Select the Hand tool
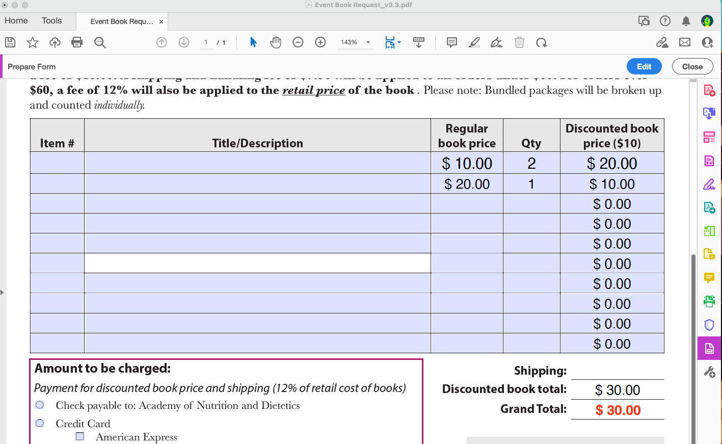722x444 pixels. [x=276, y=42]
